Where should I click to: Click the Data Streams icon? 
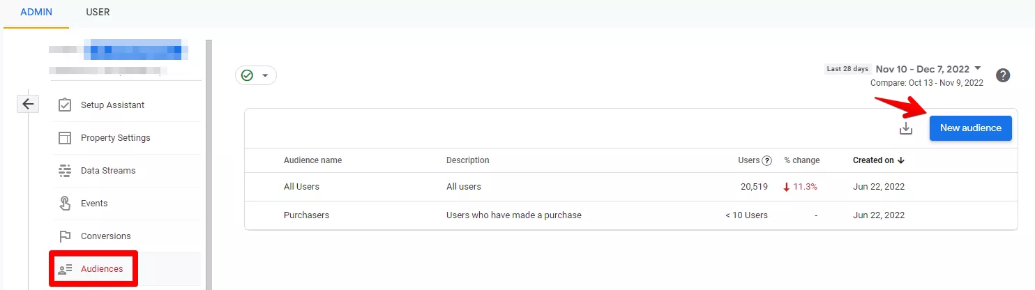coord(65,171)
